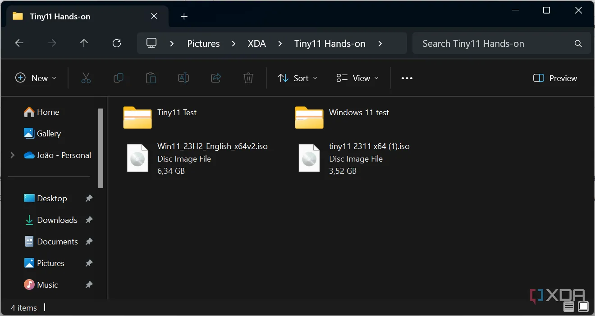Open Downloads in navigation pane
The height and width of the screenshot is (316, 595).
[50, 220]
